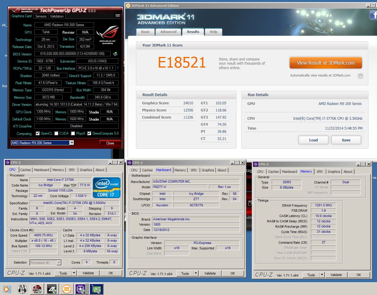Expand the Tools arrow in the CPU-Z Memory window
This screenshot has width=377, height=295.
pyautogui.click(x=322, y=275)
